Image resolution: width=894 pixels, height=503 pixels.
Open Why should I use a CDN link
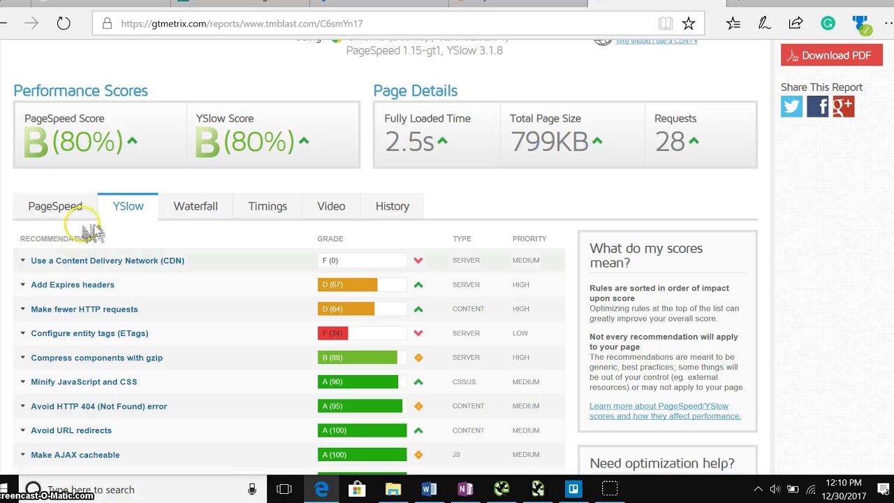[657, 41]
